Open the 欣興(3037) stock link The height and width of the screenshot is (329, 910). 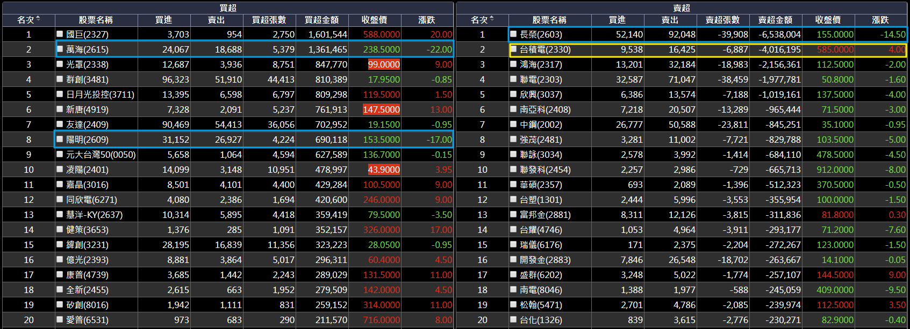[541, 94]
